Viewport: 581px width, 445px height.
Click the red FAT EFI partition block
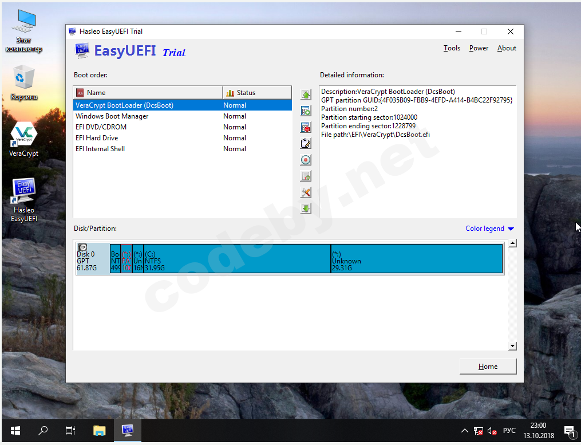tap(127, 258)
